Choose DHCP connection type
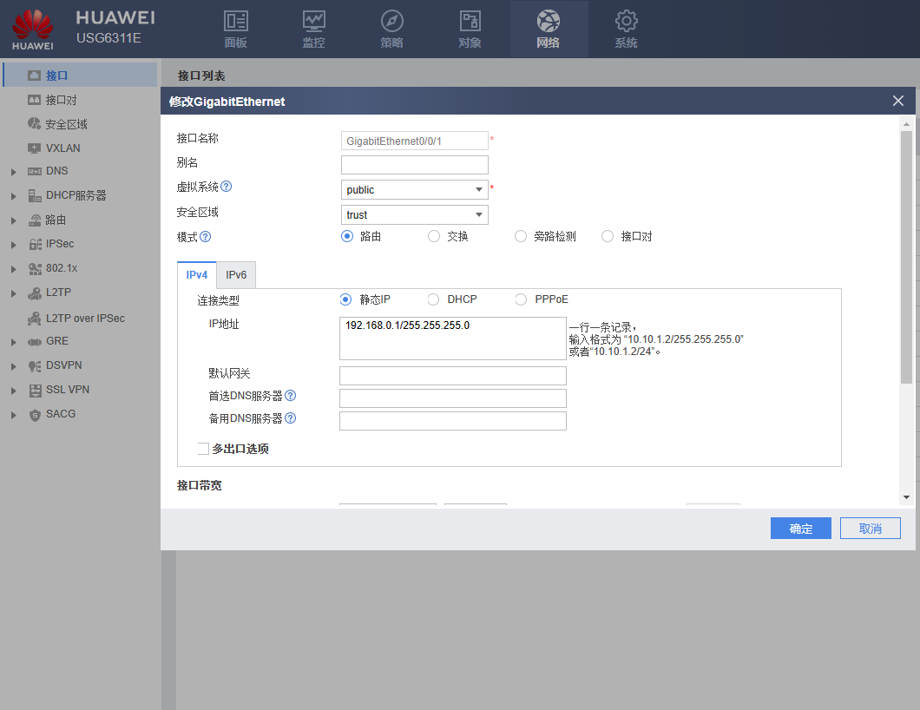920x710 pixels. pos(434,299)
